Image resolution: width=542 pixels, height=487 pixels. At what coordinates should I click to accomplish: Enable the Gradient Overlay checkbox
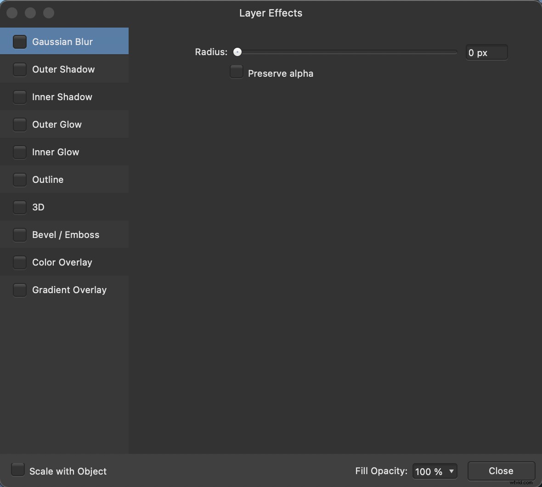tap(20, 290)
